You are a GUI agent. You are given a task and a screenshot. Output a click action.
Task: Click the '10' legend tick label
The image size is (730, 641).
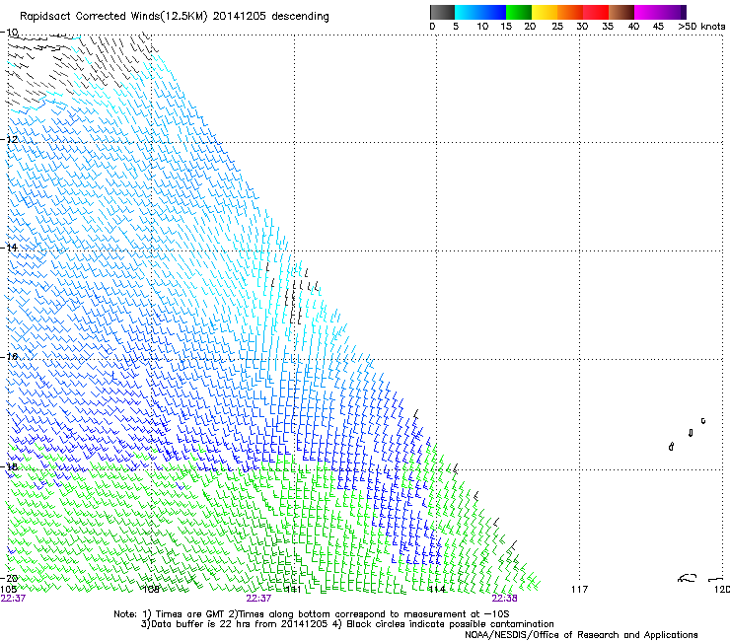482,27
